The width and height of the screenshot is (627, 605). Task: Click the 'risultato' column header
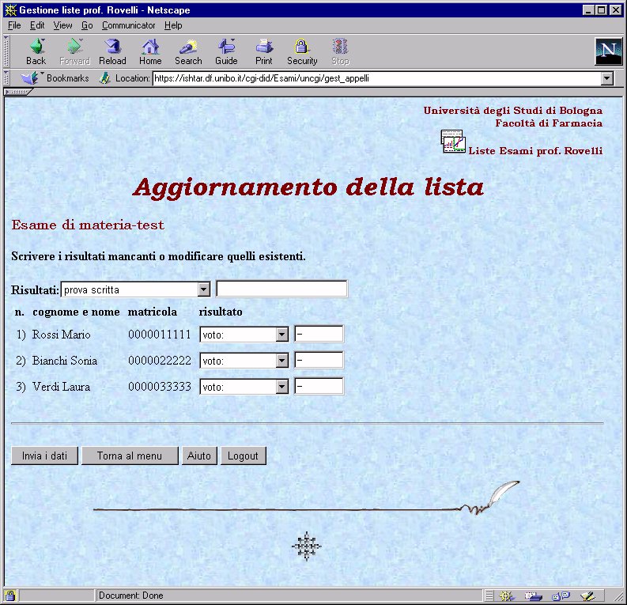click(x=221, y=312)
